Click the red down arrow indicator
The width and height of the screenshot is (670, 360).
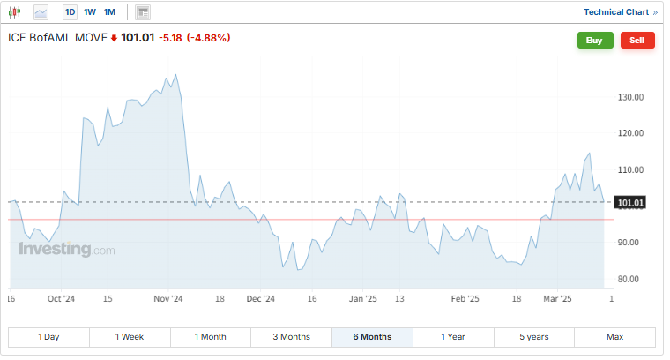point(114,39)
